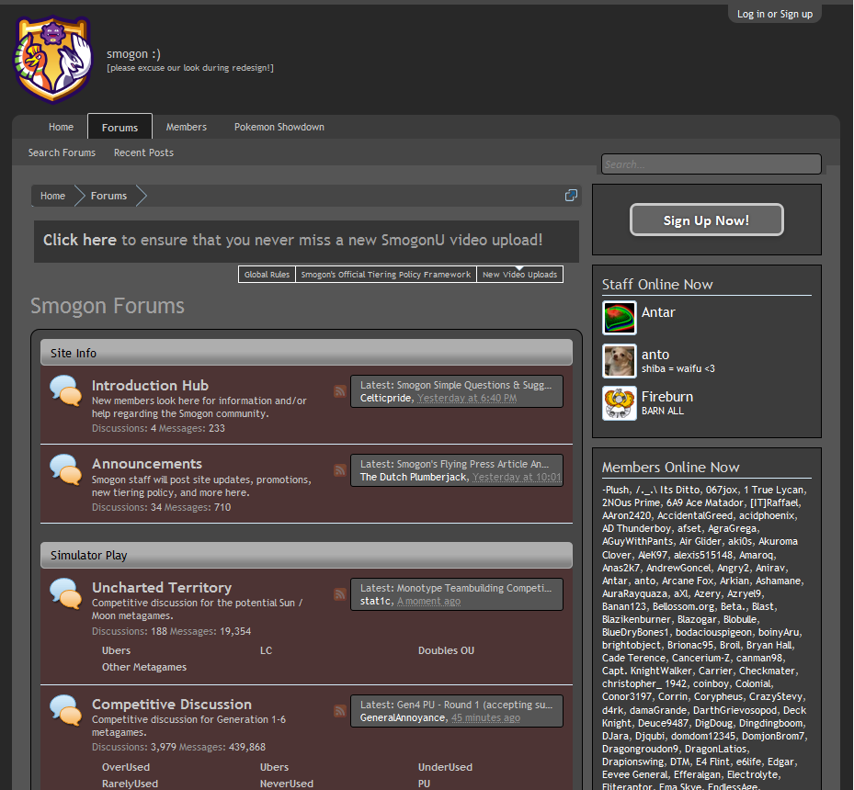
Task: Open the Announcements forum title
Action: [147, 464]
